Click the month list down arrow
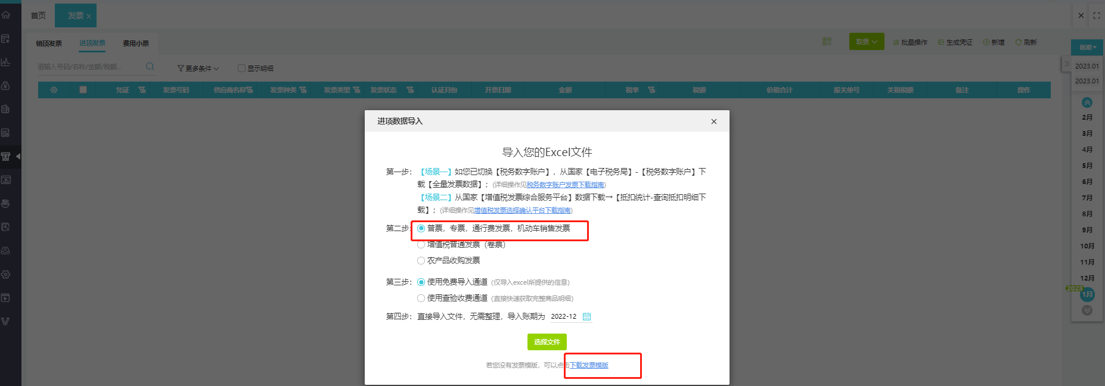Image resolution: width=1105 pixels, height=386 pixels. point(1087,310)
